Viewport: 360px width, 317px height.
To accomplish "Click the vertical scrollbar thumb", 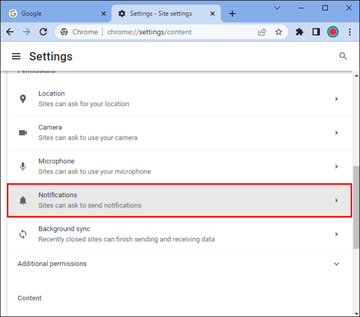I will point(356,207).
